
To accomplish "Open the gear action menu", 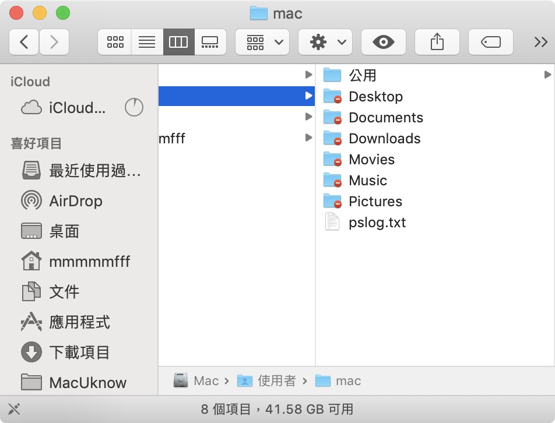I will pyautogui.click(x=325, y=42).
